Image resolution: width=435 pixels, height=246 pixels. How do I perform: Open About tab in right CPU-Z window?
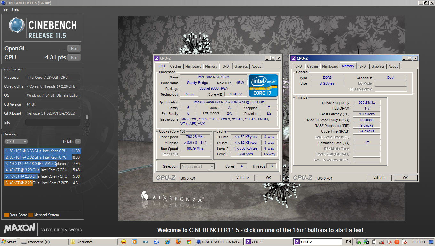[393, 66]
